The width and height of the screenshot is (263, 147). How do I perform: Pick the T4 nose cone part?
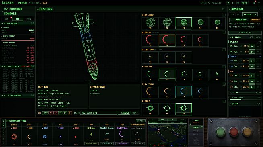201,23
